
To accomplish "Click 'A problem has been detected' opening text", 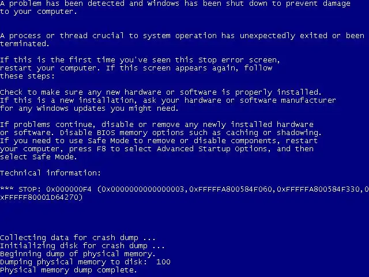I will 62,4.
